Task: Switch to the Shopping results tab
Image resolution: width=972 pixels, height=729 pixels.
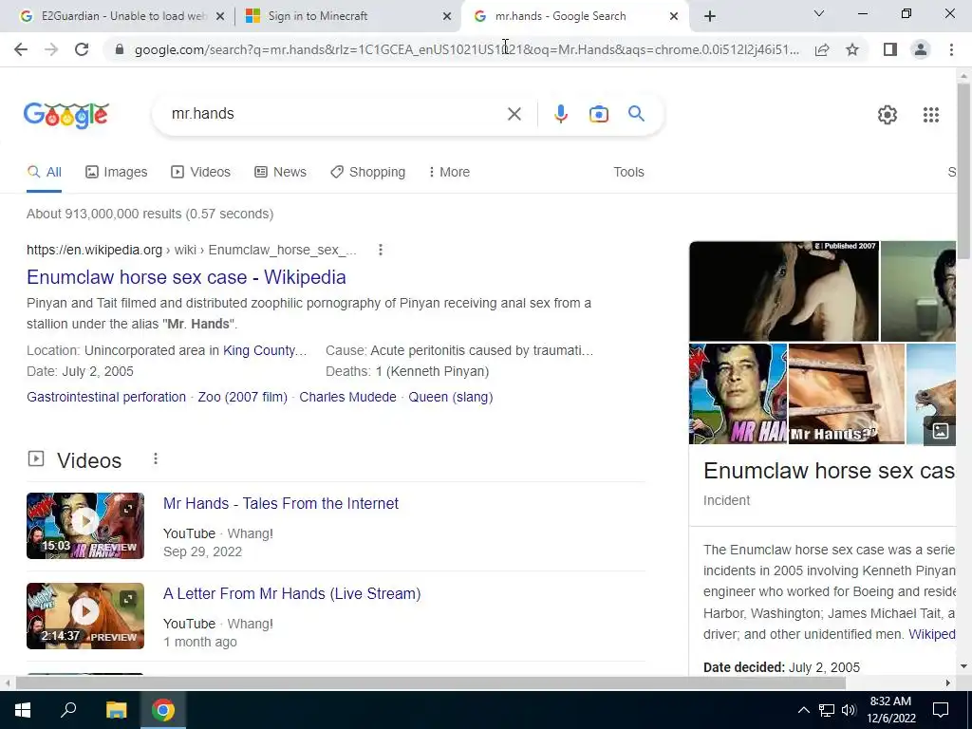Action: [x=367, y=173]
